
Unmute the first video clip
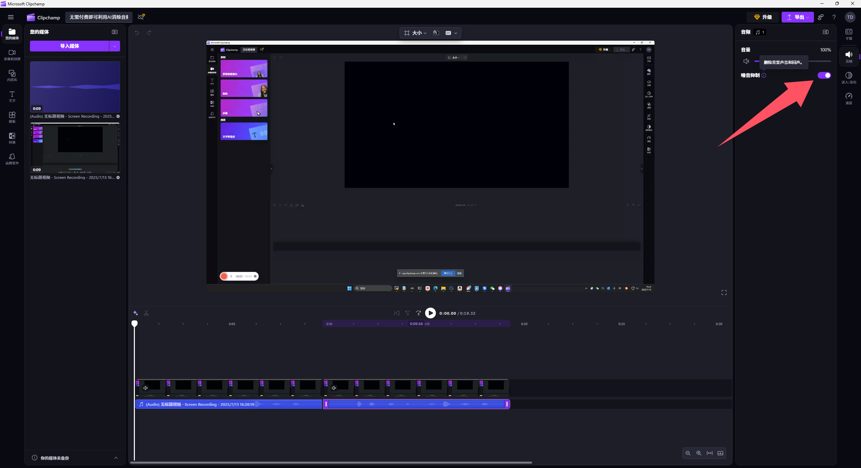coord(146,388)
